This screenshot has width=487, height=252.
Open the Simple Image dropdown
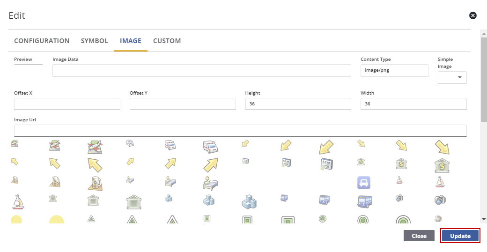452,77
